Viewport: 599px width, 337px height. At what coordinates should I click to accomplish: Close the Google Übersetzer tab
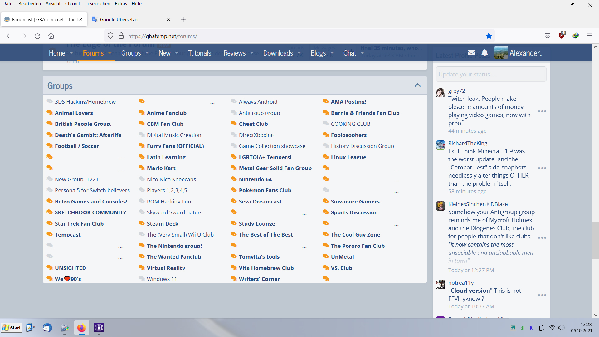pyautogui.click(x=168, y=19)
